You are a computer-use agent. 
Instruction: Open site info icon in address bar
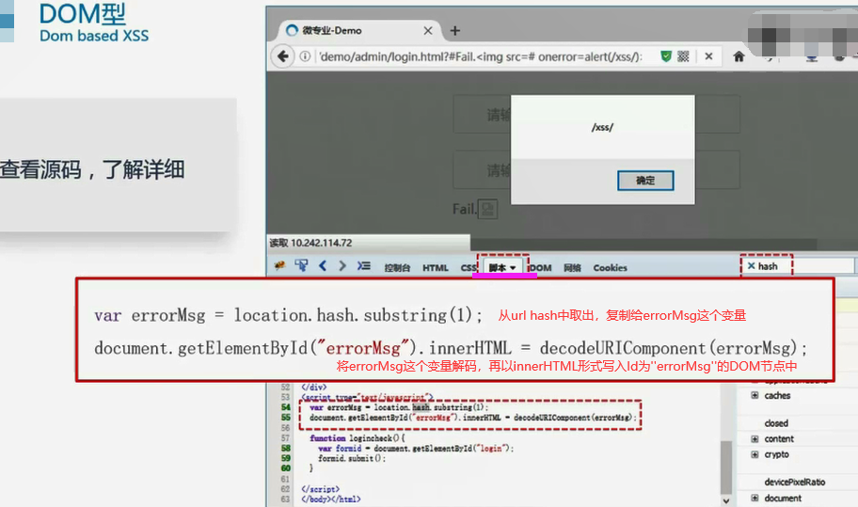coord(306,56)
